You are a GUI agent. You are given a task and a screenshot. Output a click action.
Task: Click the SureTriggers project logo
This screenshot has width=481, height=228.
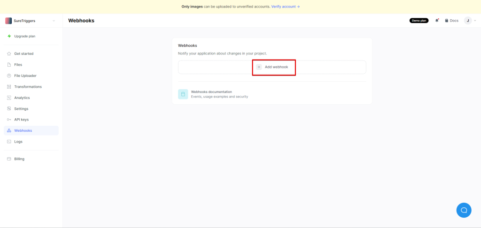(x=8, y=21)
